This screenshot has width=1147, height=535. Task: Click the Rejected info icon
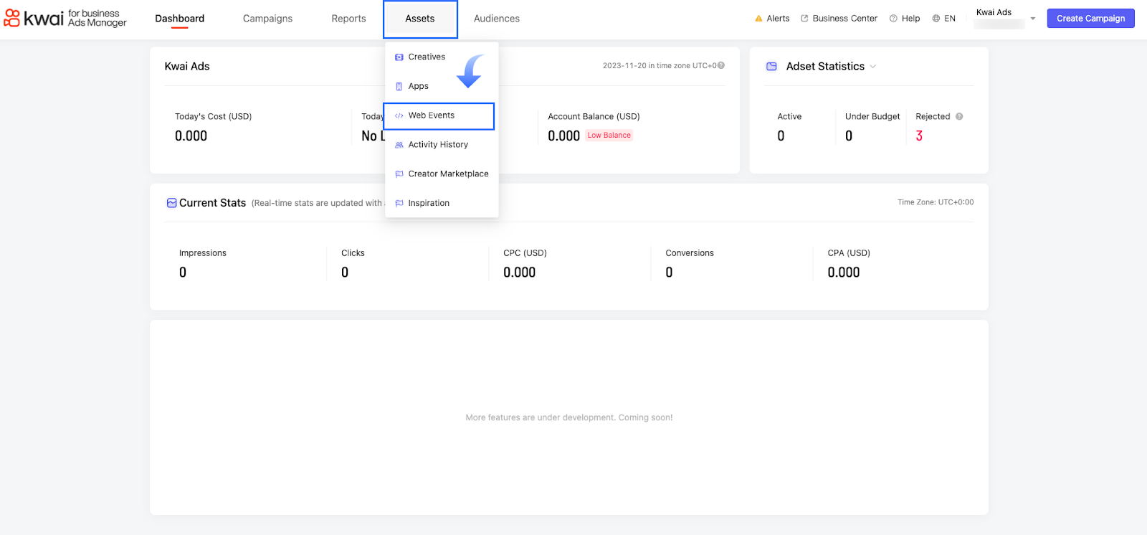click(959, 116)
